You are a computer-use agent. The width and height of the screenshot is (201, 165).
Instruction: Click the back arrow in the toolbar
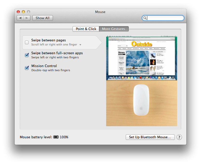[20, 18]
